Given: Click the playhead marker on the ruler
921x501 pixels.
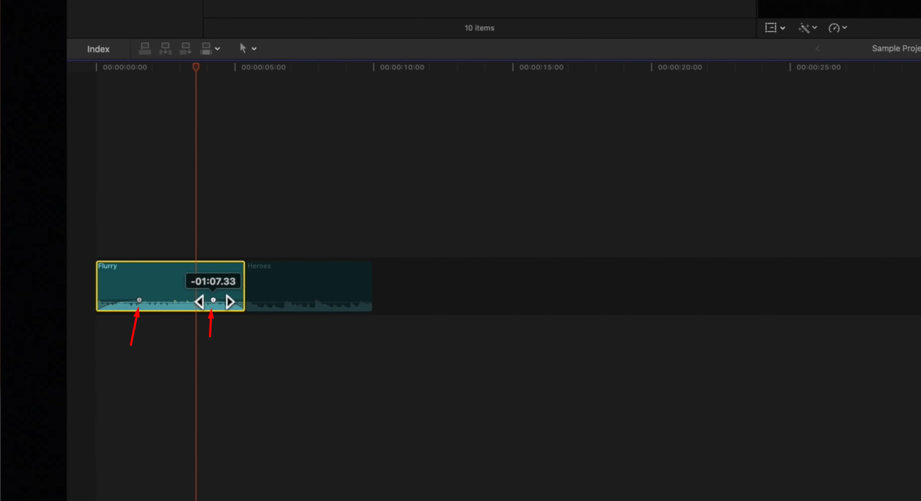Looking at the screenshot, I should click(x=196, y=66).
